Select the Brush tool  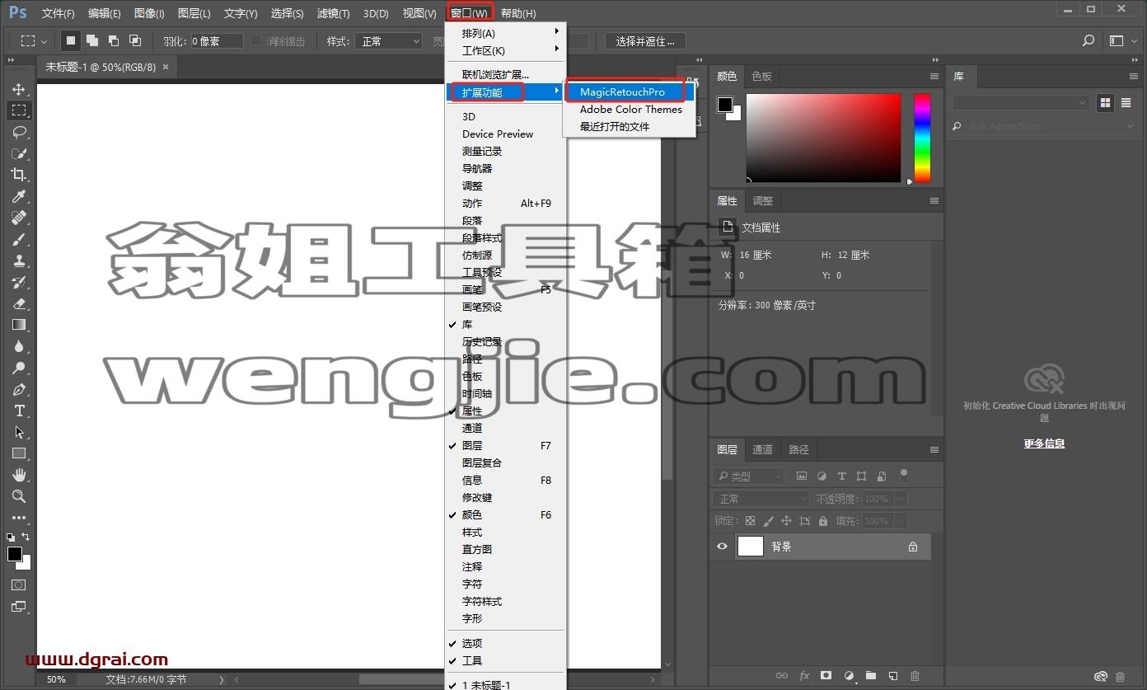click(18, 239)
